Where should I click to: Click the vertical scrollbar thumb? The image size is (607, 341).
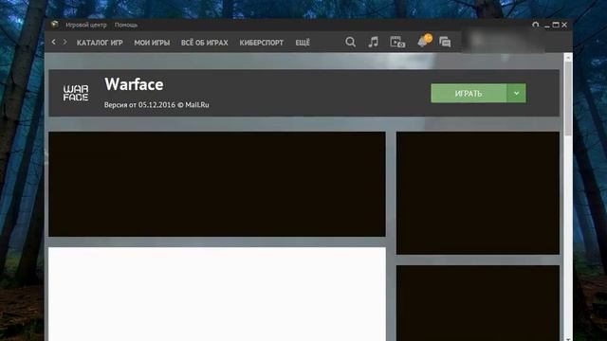click(568, 99)
